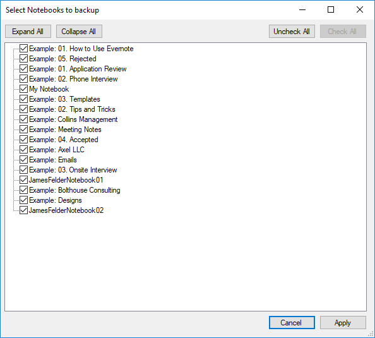Uncheck Example: 05. Rejected checkbox
This screenshot has height=338, width=375.
tap(23, 59)
